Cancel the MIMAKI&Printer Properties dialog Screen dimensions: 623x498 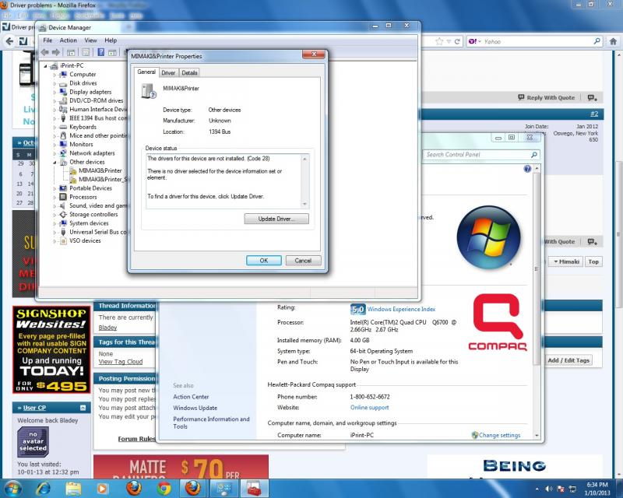click(303, 261)
